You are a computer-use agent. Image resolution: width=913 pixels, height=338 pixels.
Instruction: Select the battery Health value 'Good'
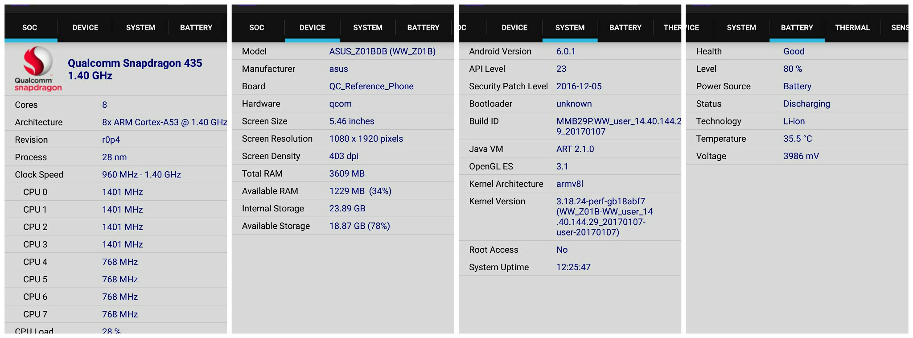tap(794, 51)
